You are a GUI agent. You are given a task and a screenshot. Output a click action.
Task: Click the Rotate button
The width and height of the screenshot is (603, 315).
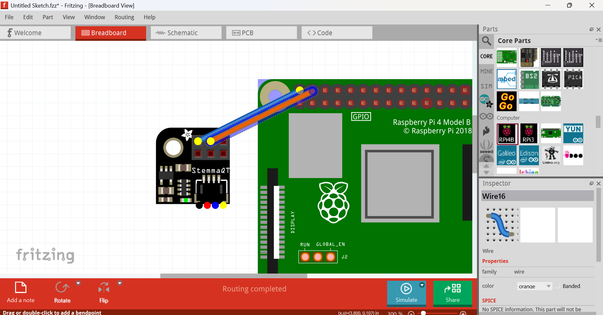pos(62,292)
